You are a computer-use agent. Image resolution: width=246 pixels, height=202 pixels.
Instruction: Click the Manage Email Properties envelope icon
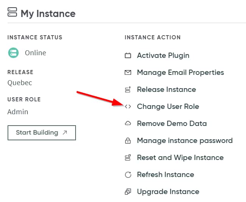128,73
